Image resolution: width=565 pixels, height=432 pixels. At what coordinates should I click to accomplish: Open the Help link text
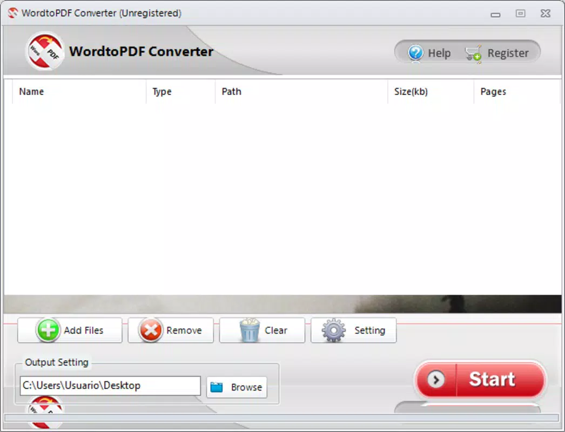point(439,53)
